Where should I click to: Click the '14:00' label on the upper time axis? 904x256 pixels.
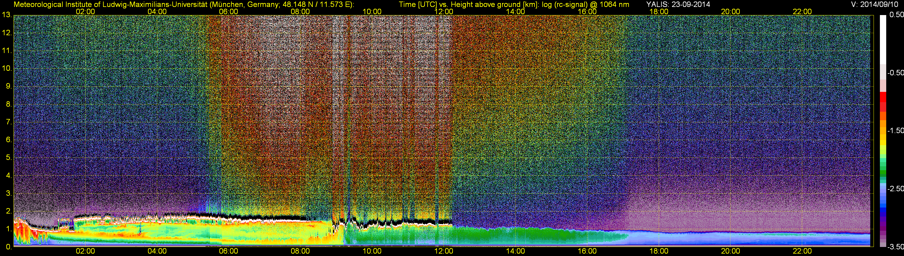click(x=516, y=11)
